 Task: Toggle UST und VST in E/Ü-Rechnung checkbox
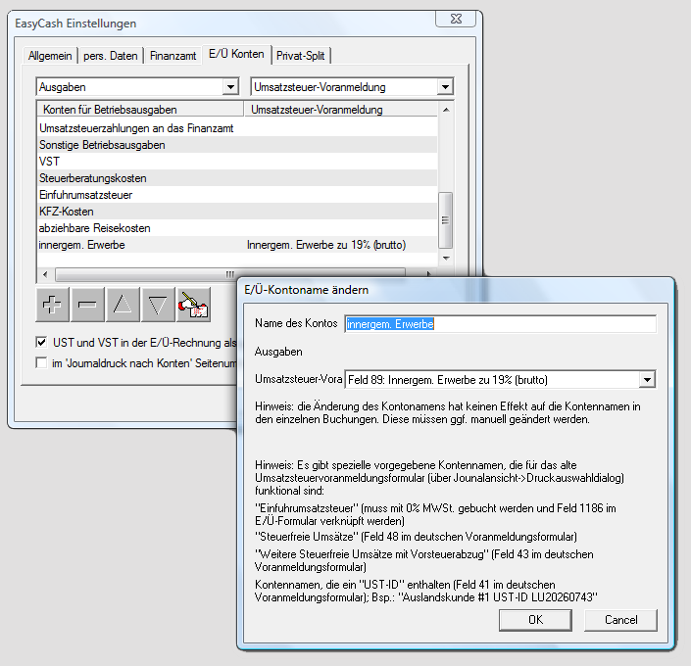(41, 342)
